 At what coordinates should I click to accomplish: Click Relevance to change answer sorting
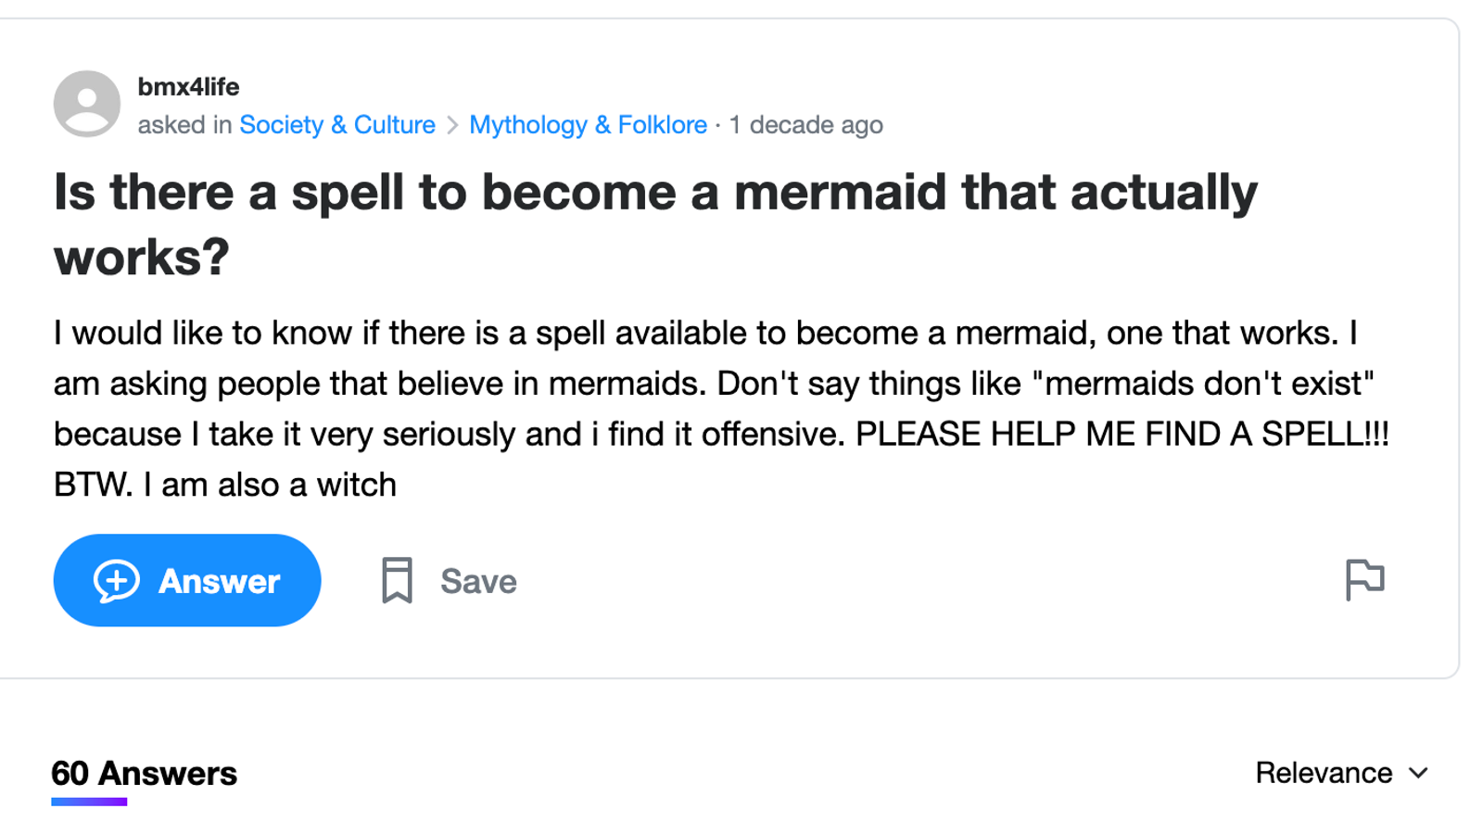coord(1323,773)
